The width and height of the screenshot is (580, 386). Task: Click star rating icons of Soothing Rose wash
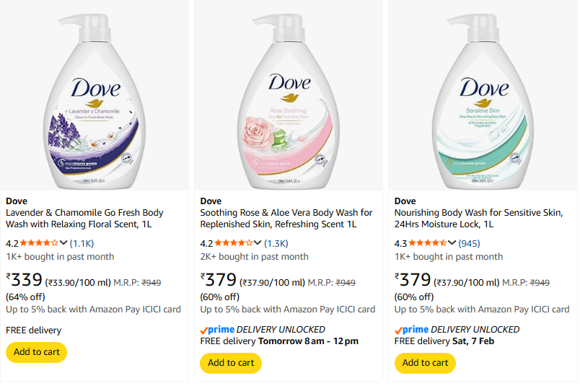pyautogui.click(x=234, y=243)
